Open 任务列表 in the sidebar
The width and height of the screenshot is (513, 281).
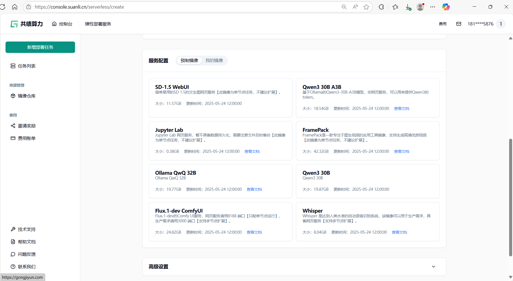pyautogui.click(x=27, y=66)
